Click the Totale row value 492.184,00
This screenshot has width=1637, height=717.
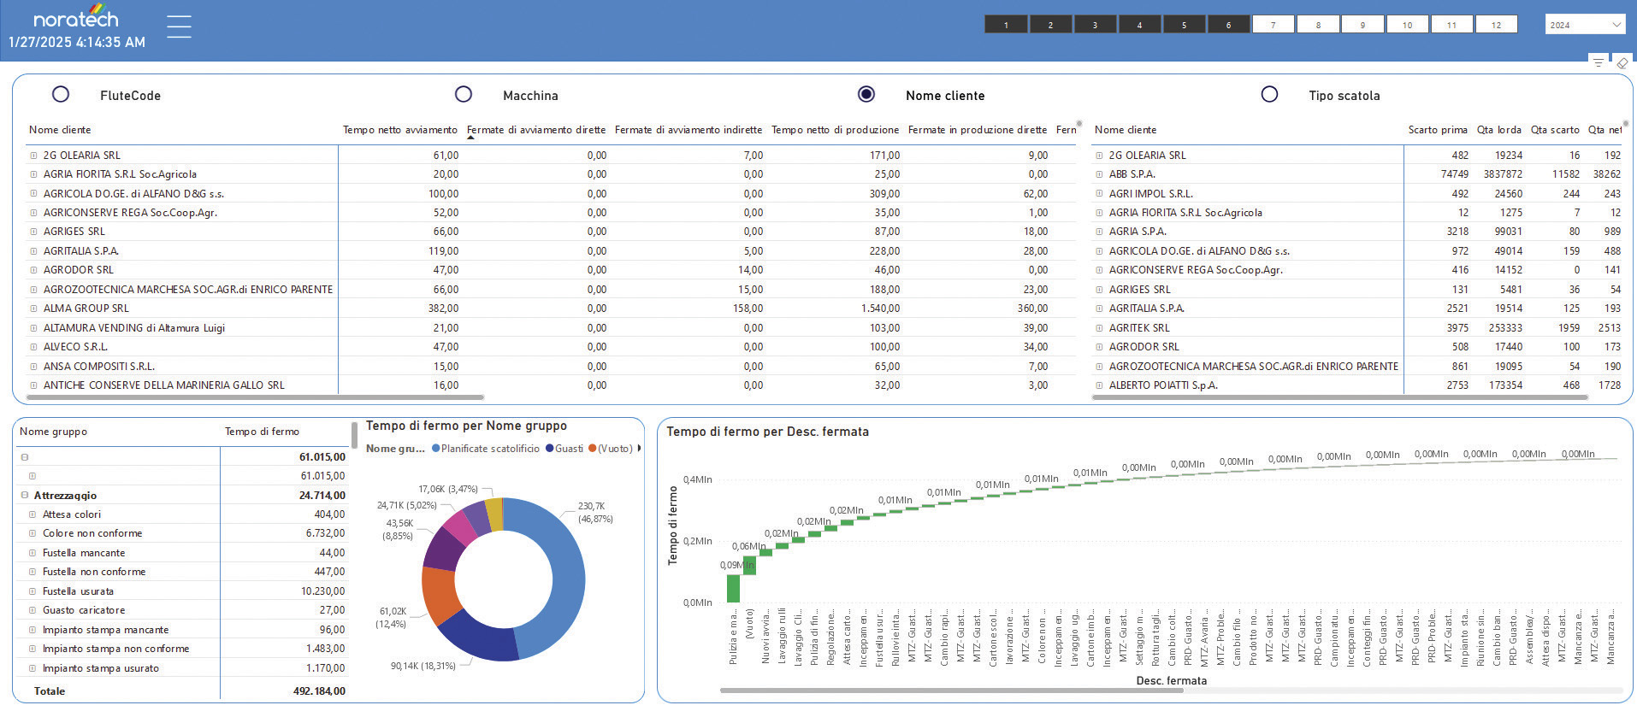click(x=319, y=691)
